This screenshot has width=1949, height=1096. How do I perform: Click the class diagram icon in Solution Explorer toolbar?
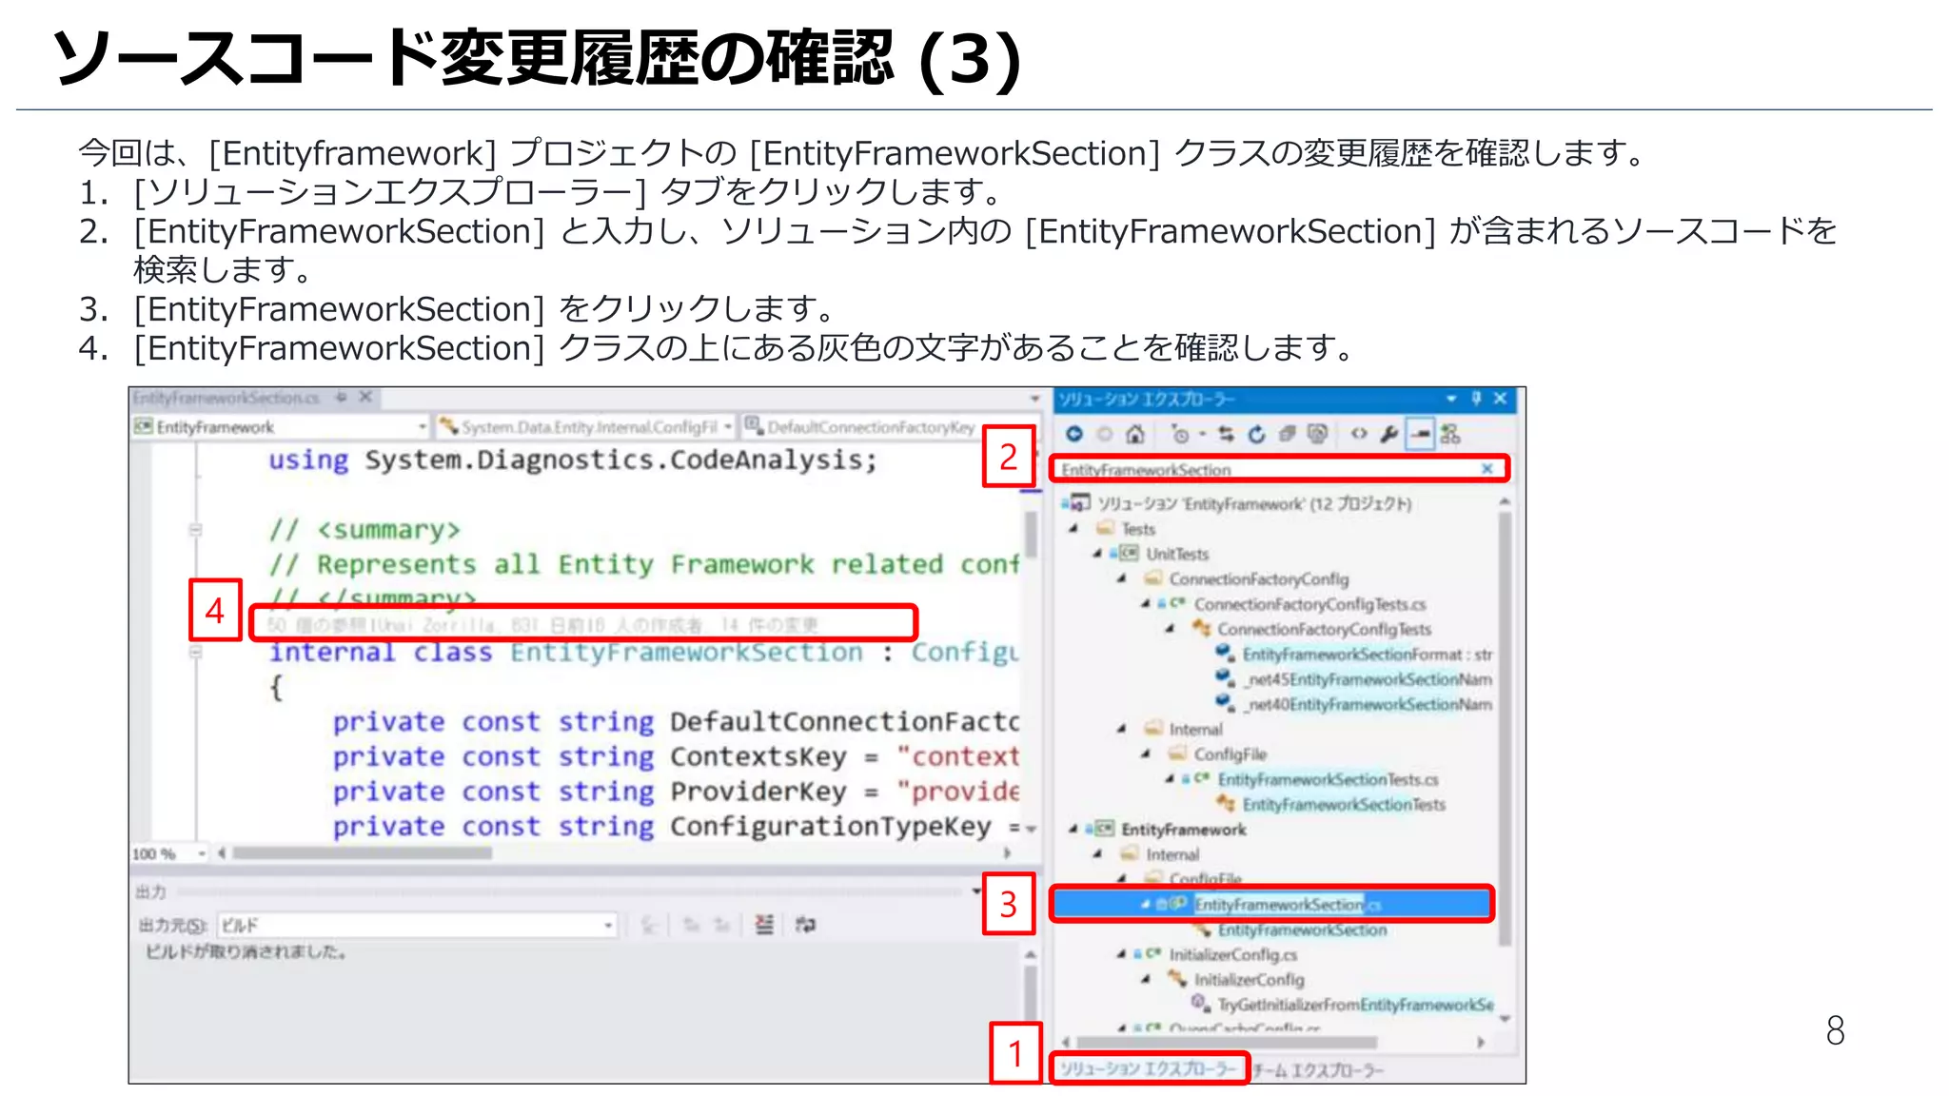[1450, 435]
